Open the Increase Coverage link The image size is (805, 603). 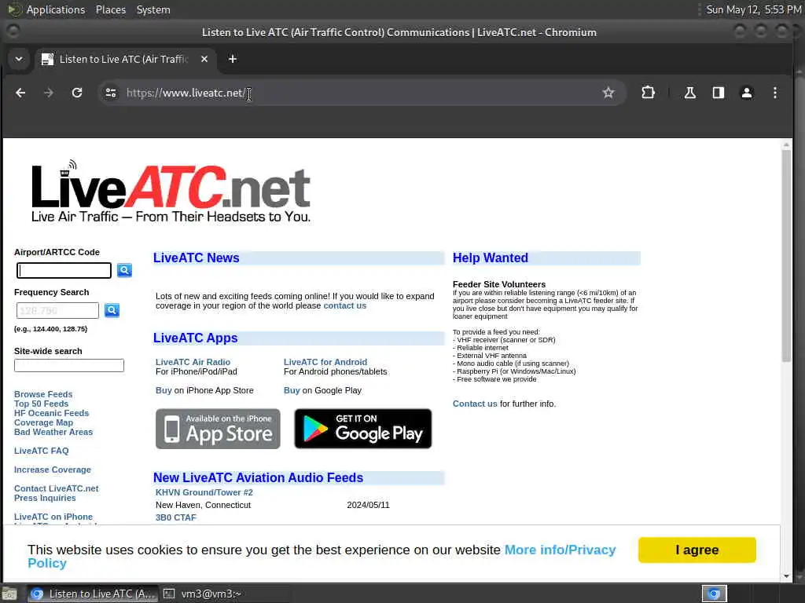pos(53,470)
